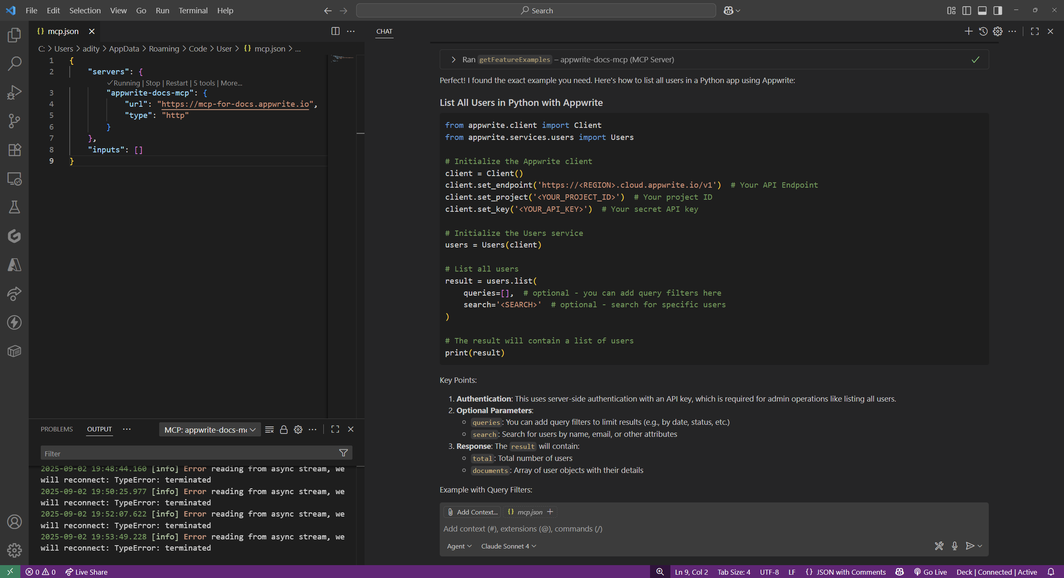Viewport: 1064px width, 578px height.
Task: Open additional panel views ellipsis
Action: click(x=127, y=429)
